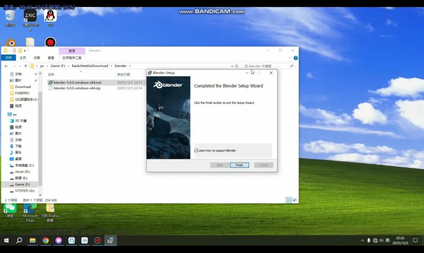Viewport: 424px width, 253px height.
Task: Go back in Explorer navigation
Action: (6, 66)
